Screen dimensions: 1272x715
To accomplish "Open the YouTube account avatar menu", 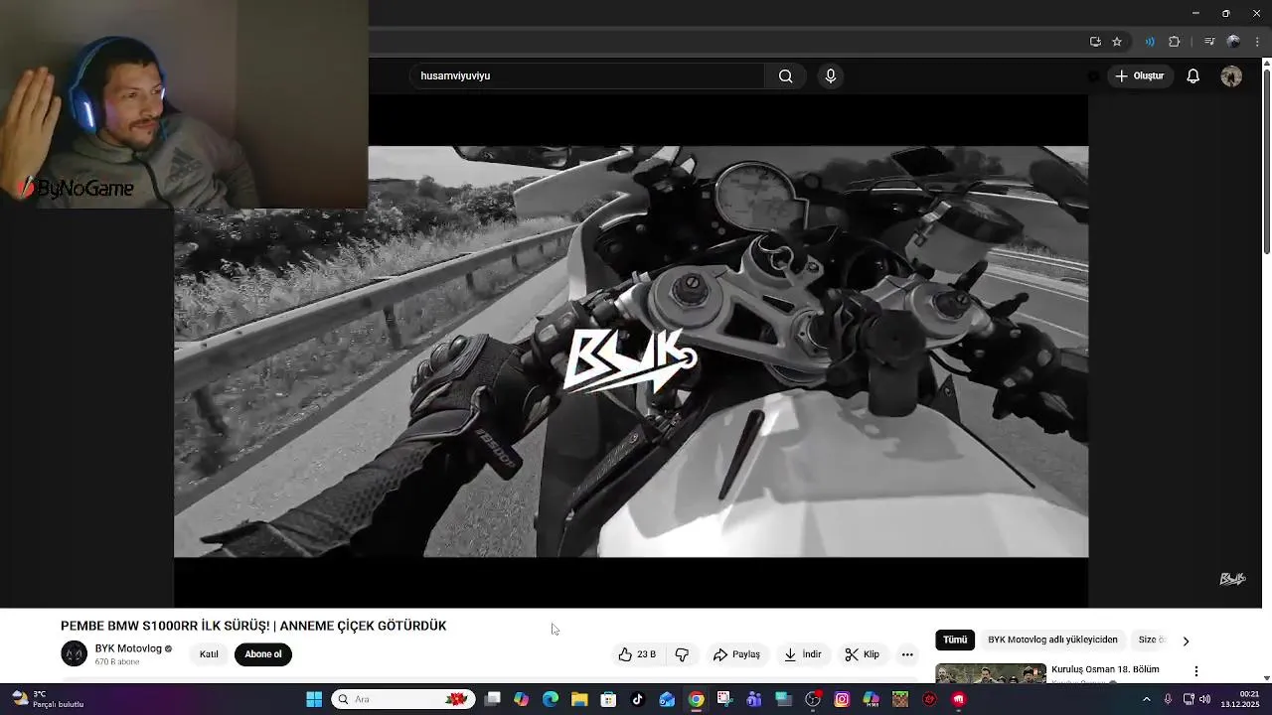I will [1231, 76].
